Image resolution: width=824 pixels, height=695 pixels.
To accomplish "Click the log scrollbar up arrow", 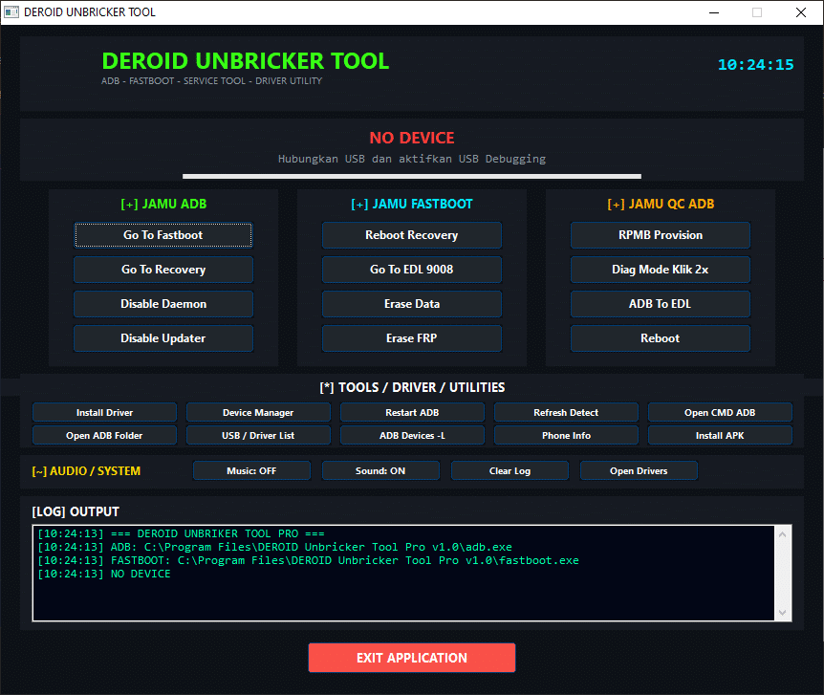I will tap(783, 534).
